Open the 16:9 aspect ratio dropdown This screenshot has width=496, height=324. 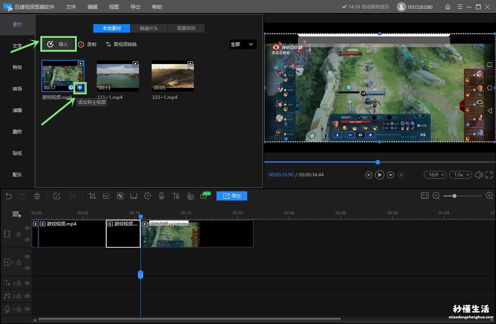435,175
